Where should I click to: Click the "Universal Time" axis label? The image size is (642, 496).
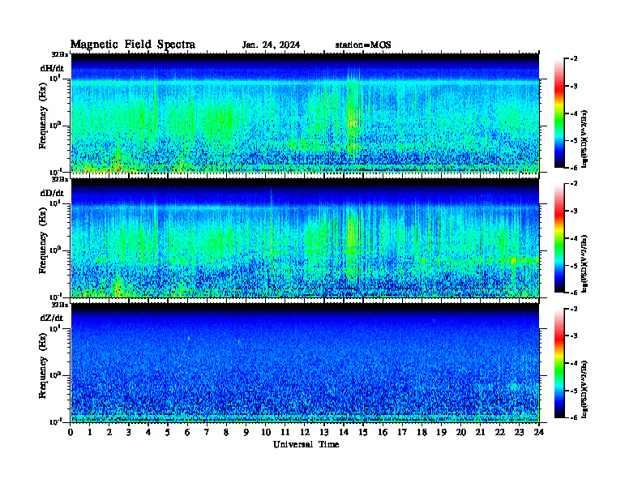tap(306, 444)
